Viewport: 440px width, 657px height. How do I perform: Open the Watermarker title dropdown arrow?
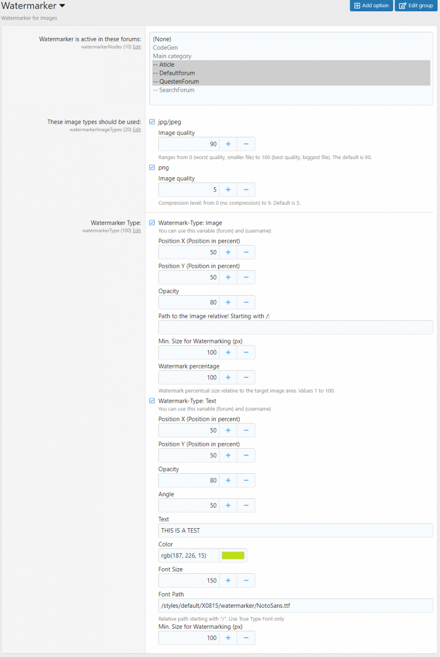[x=62, y=6]
